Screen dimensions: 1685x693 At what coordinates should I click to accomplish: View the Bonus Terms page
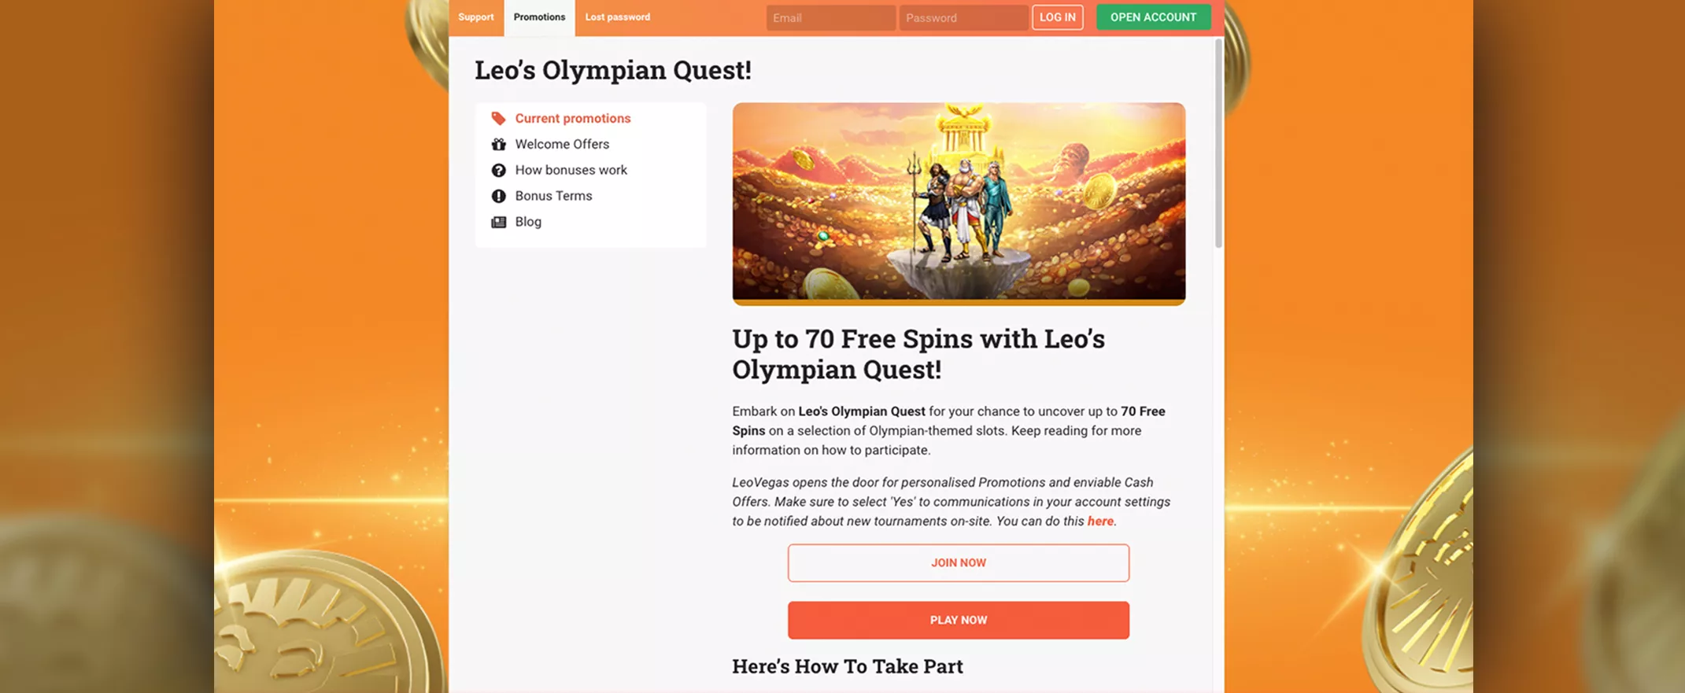pos(553,196)
